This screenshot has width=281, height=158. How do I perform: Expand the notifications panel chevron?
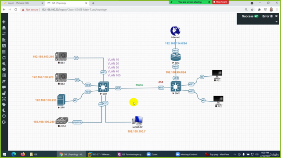point(276,22)
